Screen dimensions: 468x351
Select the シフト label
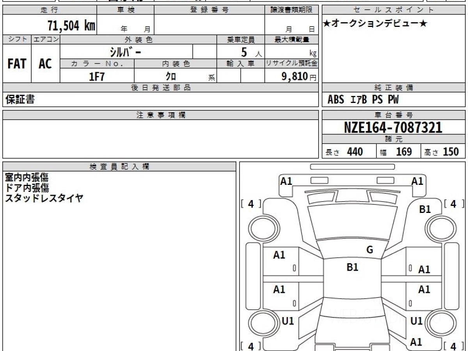pos(17,39)
